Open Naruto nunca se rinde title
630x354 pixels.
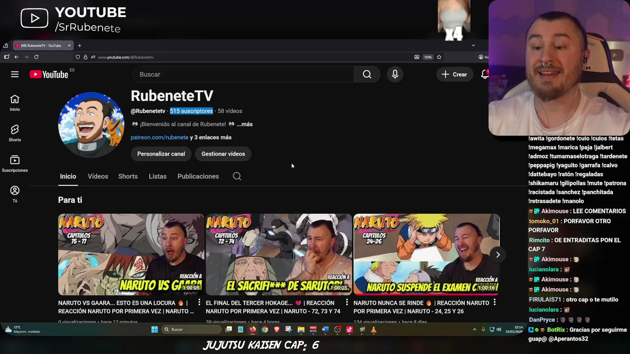(421, 307)
